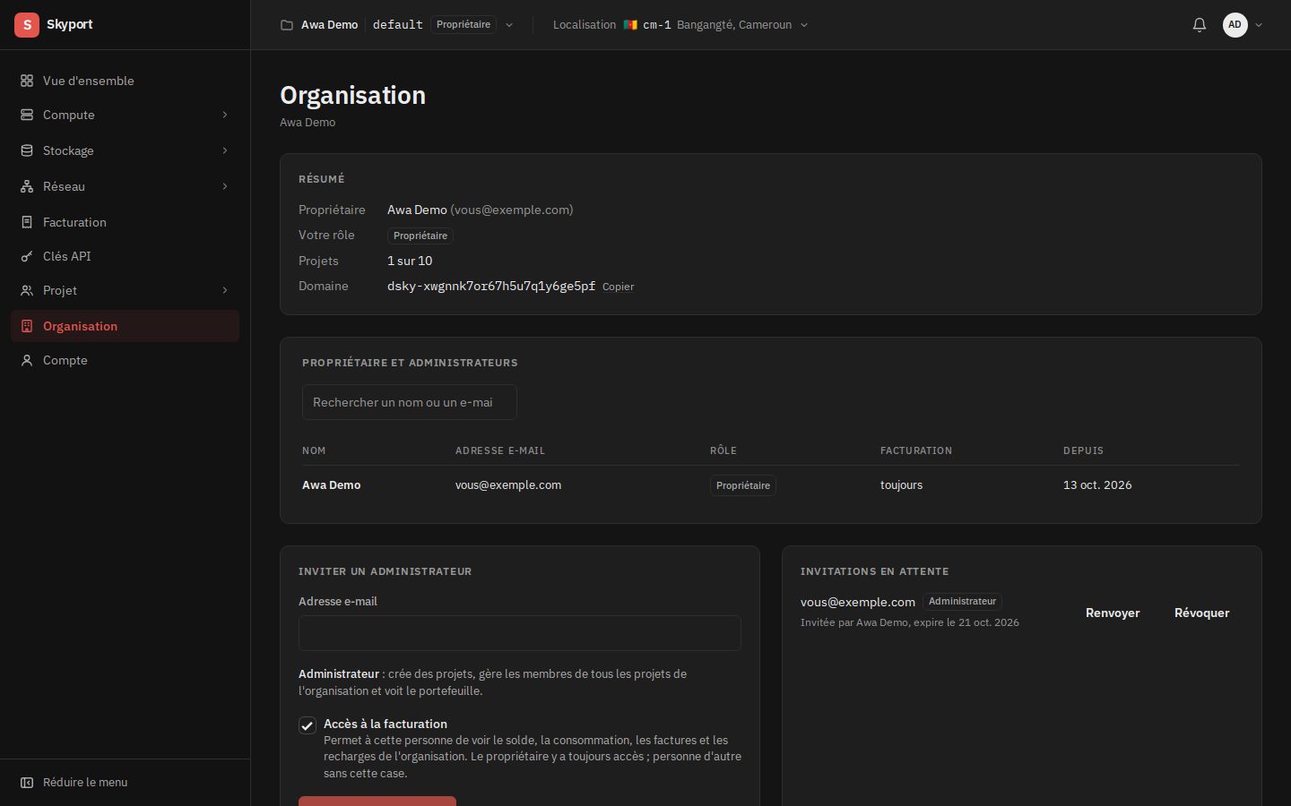Click the Réduire le menu panel icon
Viewport: 1291px width, 806px height.
(27, 783)
